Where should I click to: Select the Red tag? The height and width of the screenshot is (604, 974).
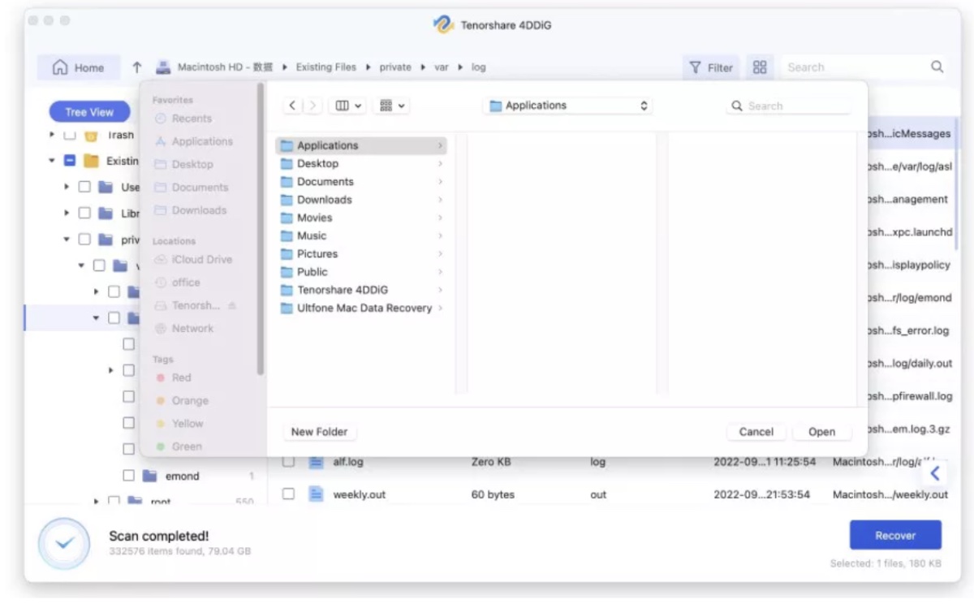click(x=172, y=377)
